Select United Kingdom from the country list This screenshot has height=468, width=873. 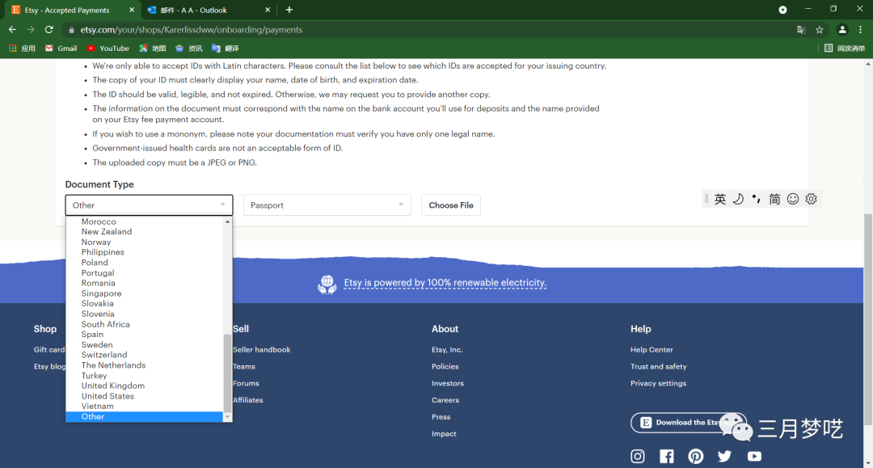pyautogui.click(x=112, y=386)
